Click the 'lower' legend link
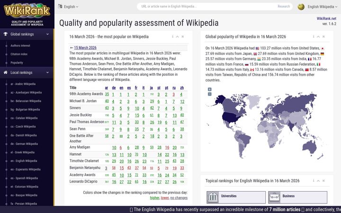This screenshot has width=341, height=213. [165, 198]
